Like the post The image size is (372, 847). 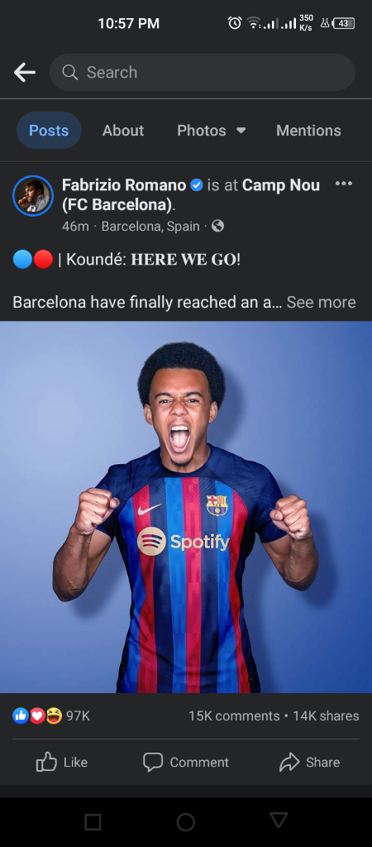click(x=61, y=762)
